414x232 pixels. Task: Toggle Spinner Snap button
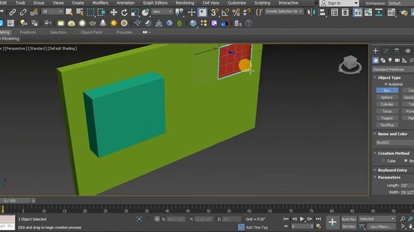(246, 12)
